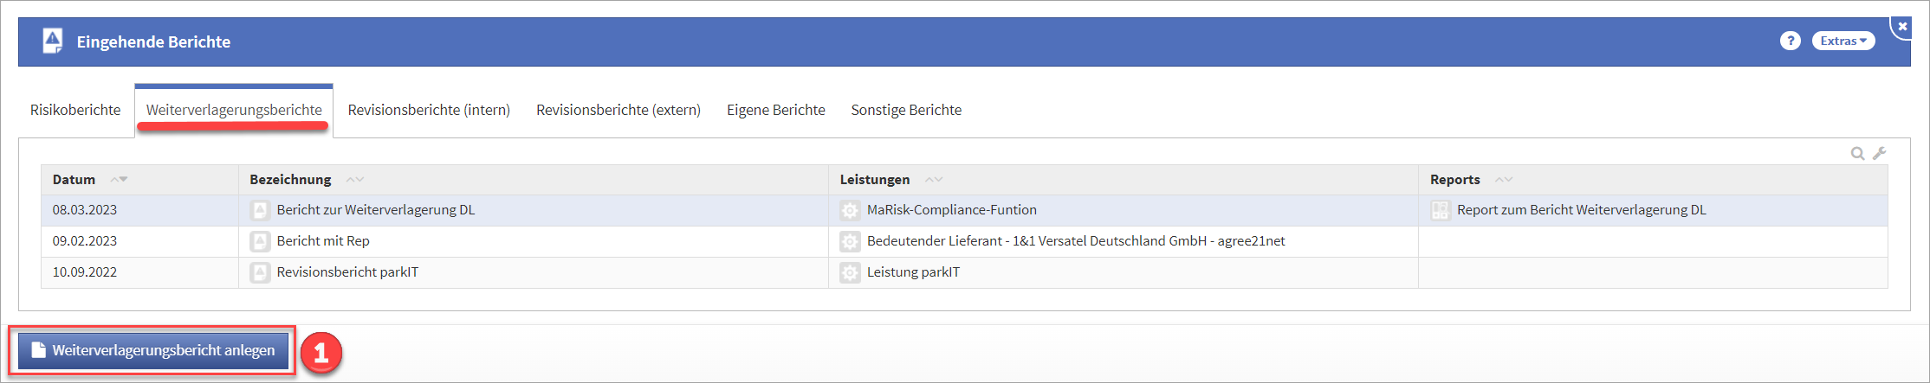The width and height of the screenshot is (1930, 383).
Task: Select the Eigene Berichte tab
Action: [x=775, y=110]
